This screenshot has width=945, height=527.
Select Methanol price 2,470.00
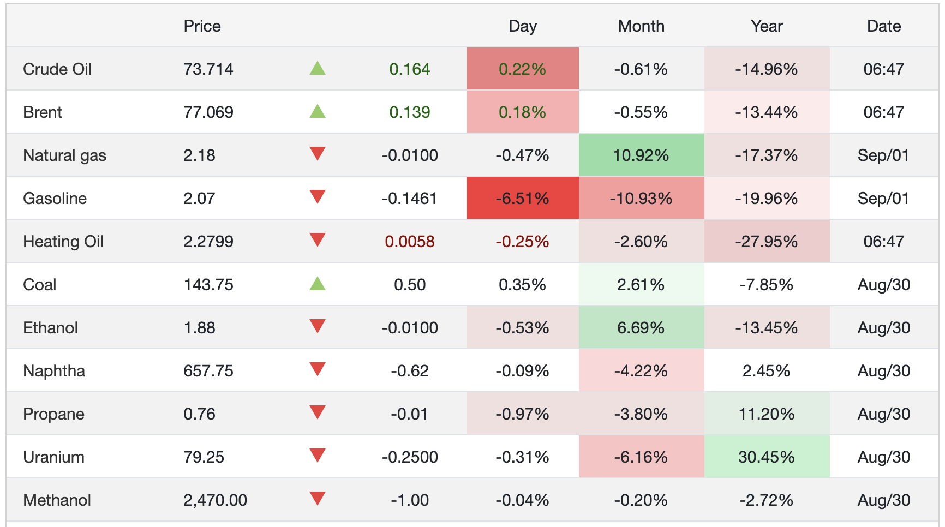(215, 500)
